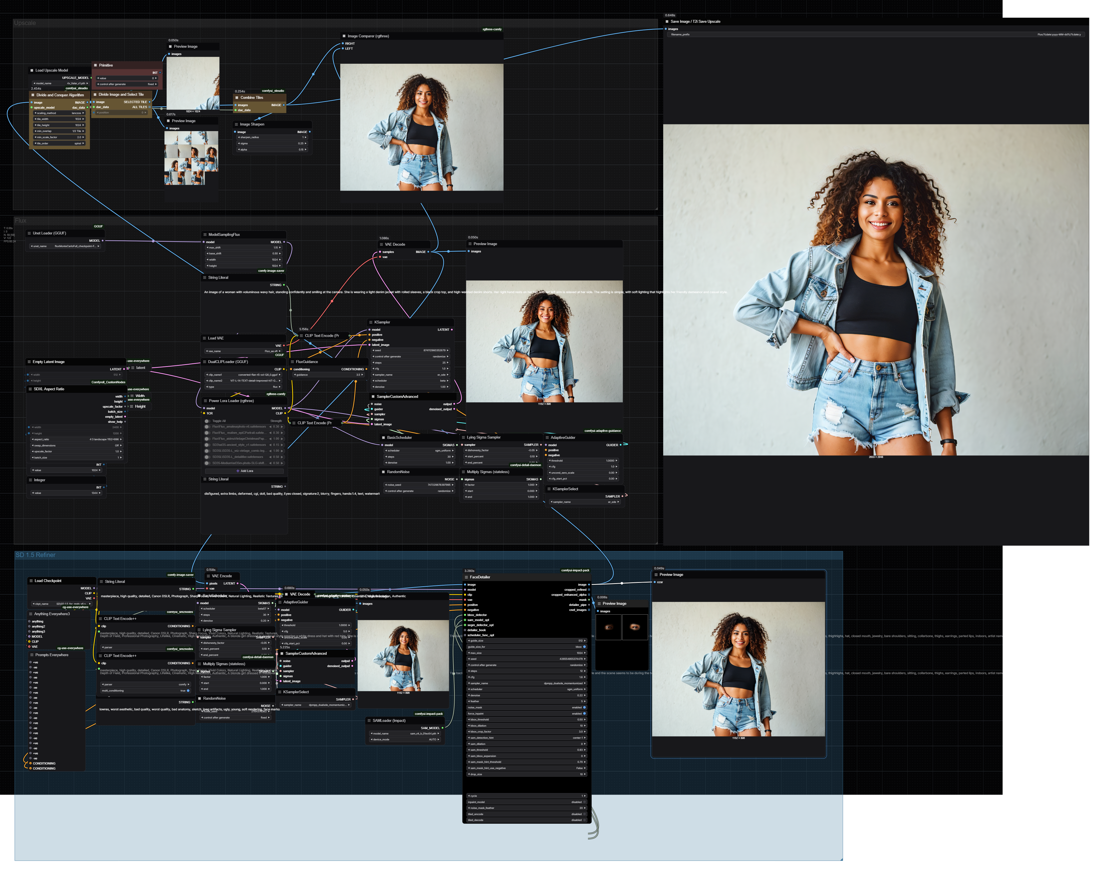Click the SD 1.5 Refiner group title
Screen dimensions: 1114x883
point(36,555)
